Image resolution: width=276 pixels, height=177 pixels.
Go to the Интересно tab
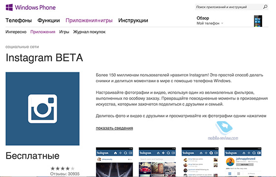(x=16, y=32)
